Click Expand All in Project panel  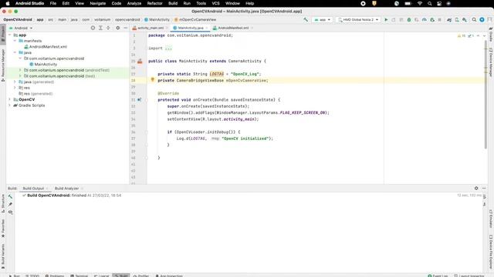click(100, 28)
